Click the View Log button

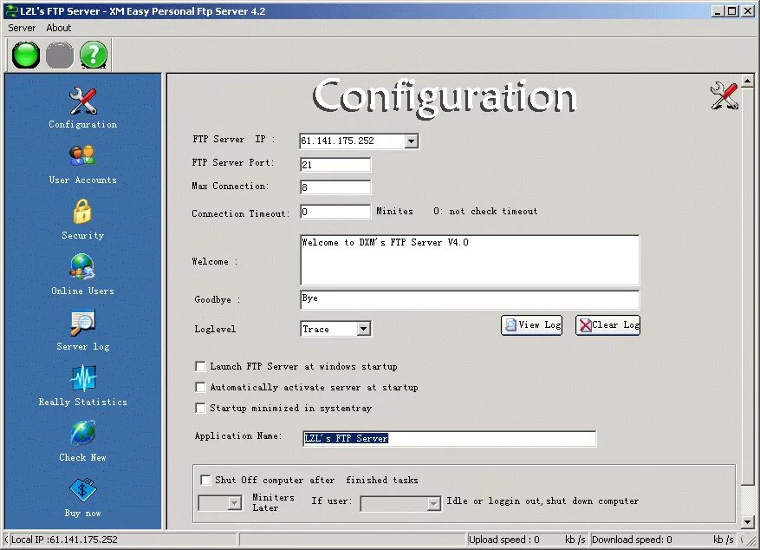click(532, 325)
